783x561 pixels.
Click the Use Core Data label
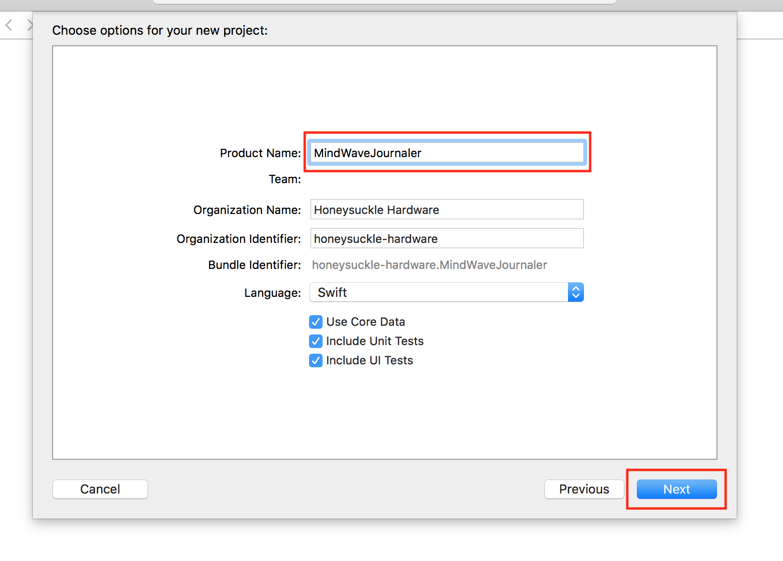point(365,322)
